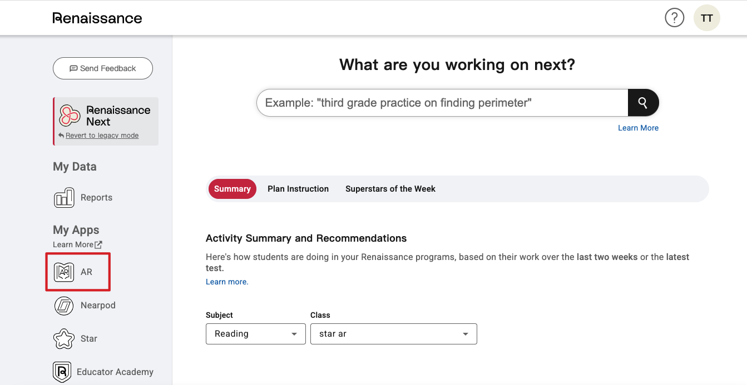Expand the Class dropdown showing star ar

(393, 334)
